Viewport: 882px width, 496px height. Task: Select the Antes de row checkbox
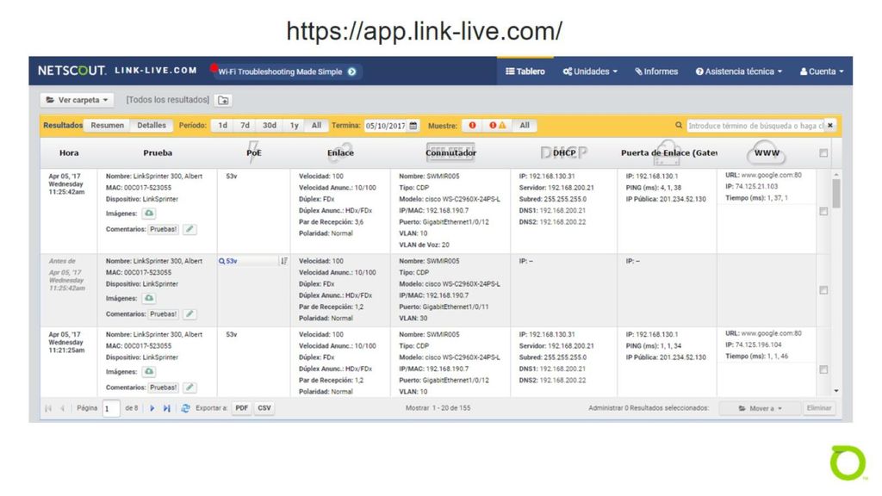pos(823,290)
